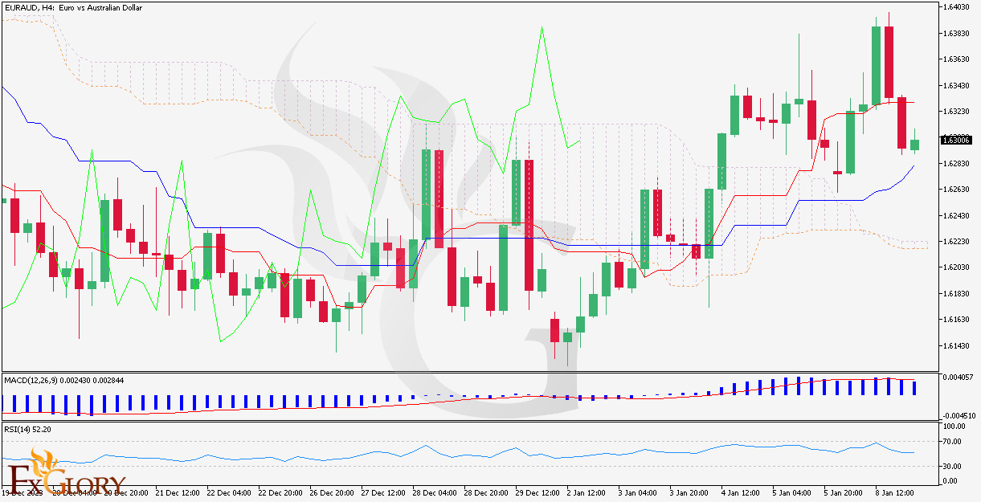Image resolution: width=981 pixels, height=502 pixels.
Task: Click the RSI(14) 52.20 indicator label
Action: [x=27, y=429]
